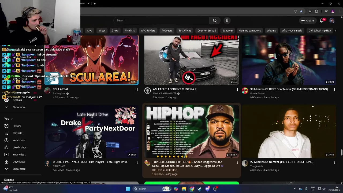Expand Show more under subscriptions
The width and height of the screenshot is (343, 193).
(x=21, y=107)
